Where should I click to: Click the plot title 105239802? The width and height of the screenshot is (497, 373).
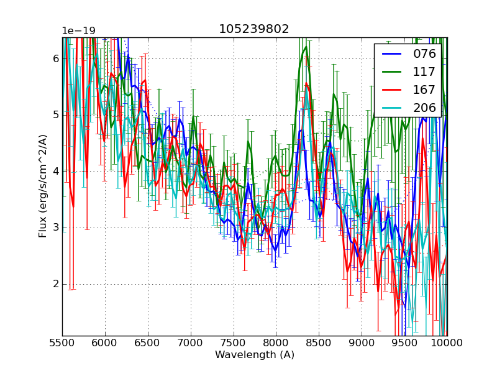[253, 29]
